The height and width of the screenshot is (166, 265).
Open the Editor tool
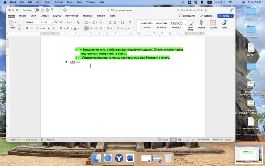click(224, 24)
